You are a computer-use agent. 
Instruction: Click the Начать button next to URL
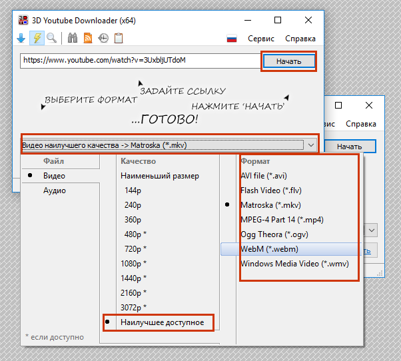tap(289, 61)
